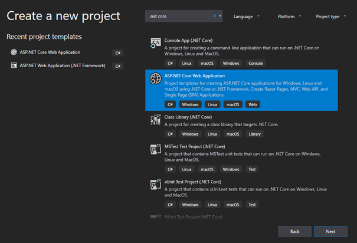Click the xUnit description mentioning xUnit.net tests
The width and height of the screenshot is (357, 243).
click(x=245, y=192)
